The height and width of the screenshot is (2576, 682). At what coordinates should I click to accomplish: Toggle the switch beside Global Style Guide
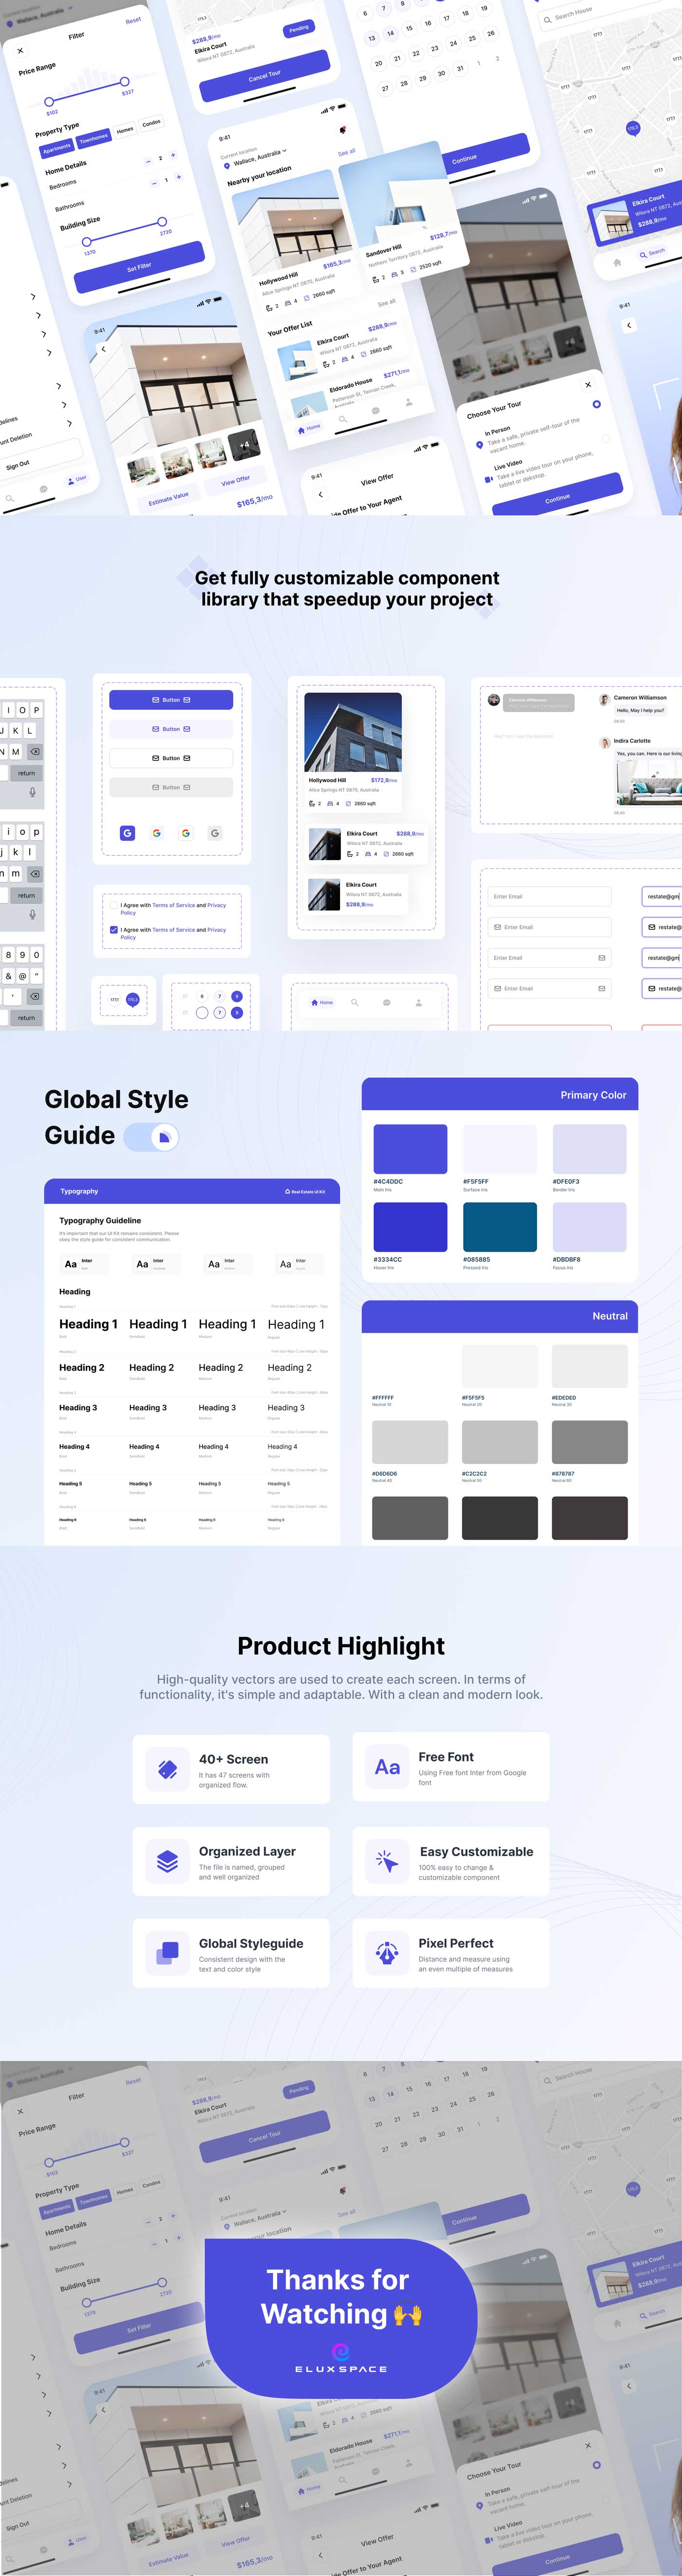152,1137
